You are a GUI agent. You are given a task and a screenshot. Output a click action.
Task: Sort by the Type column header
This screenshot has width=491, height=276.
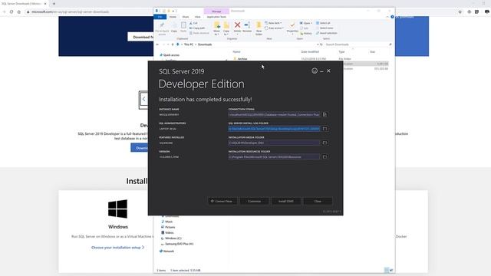[341, 52]
